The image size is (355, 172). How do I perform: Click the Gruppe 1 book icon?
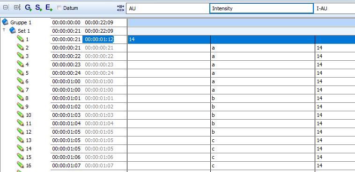click(x=5, y=22)
